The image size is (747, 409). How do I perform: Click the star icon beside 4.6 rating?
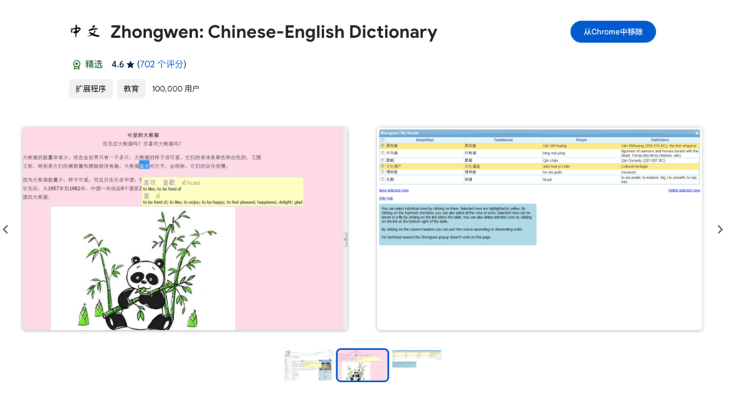click(x=130, y=65)
